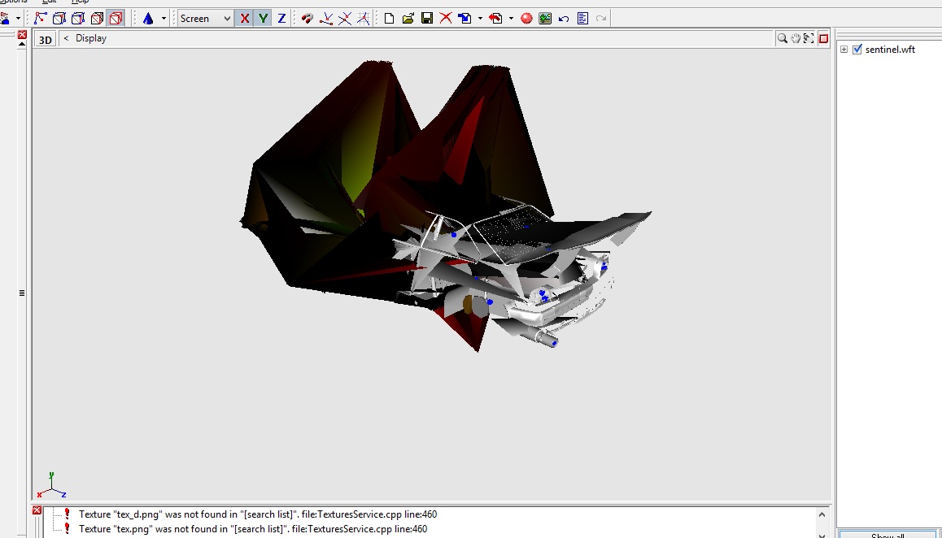Click the blue undo arrow
942x538 pixels.
[x=564, y=19]
